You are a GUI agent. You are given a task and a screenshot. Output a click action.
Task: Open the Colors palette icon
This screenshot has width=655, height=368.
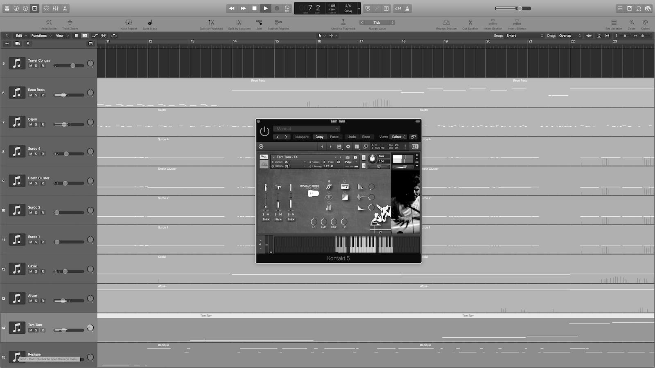(x=645, y=22)
